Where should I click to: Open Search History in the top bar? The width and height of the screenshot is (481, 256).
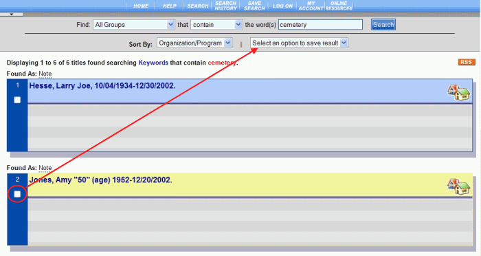[x=226, y=6]
